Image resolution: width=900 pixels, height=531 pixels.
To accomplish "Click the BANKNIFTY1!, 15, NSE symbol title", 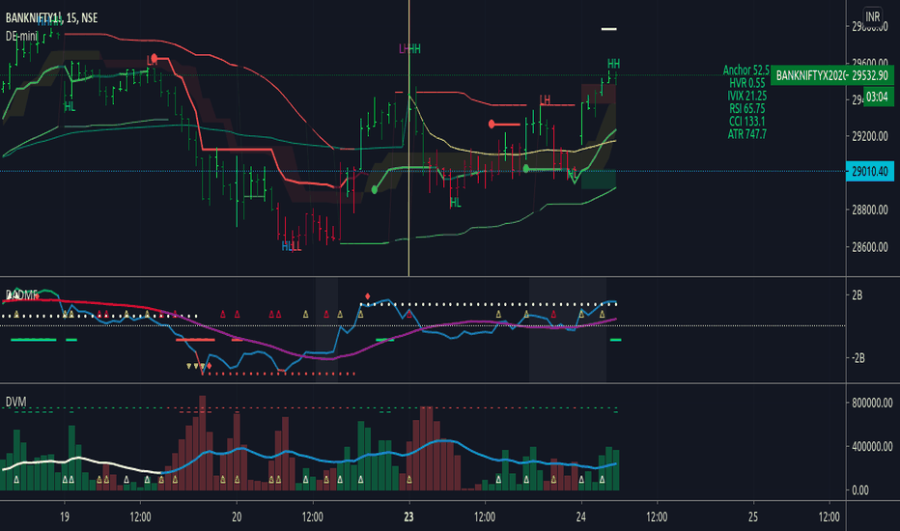I will (51, 18).
